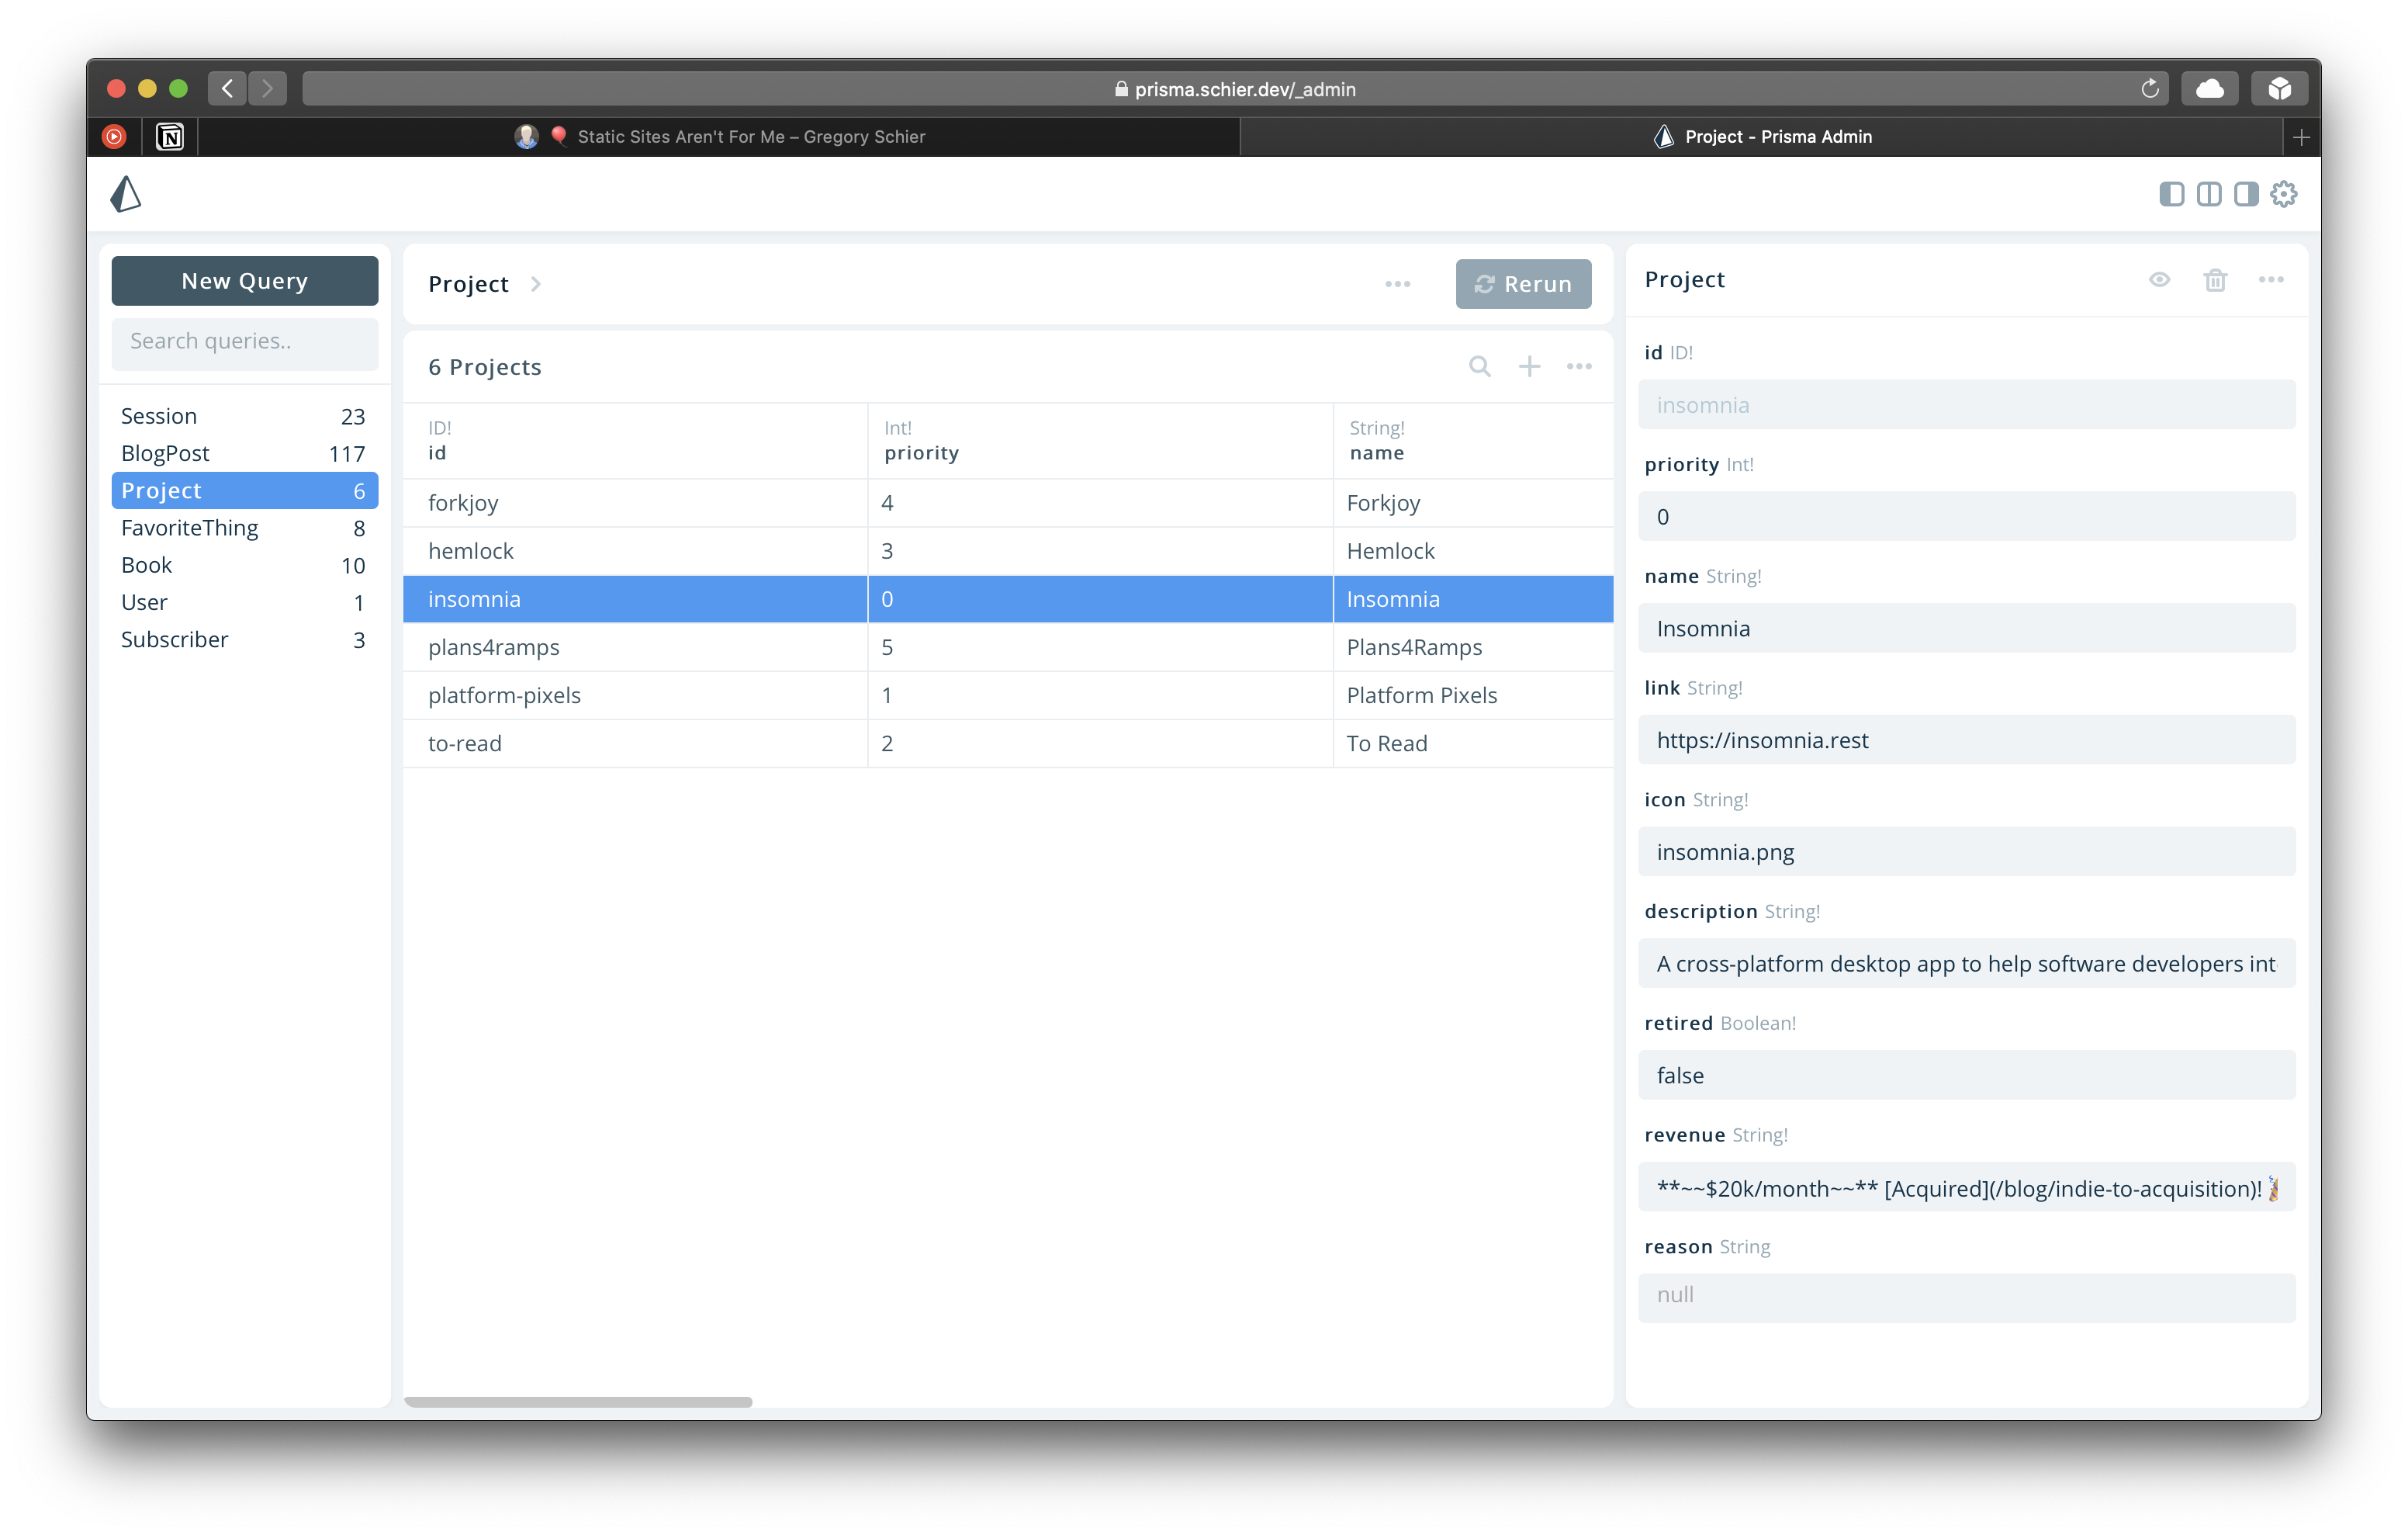
Task: Click the Platform Pixels name cell
Action: pyautogui.click(x=1472, y=695)
